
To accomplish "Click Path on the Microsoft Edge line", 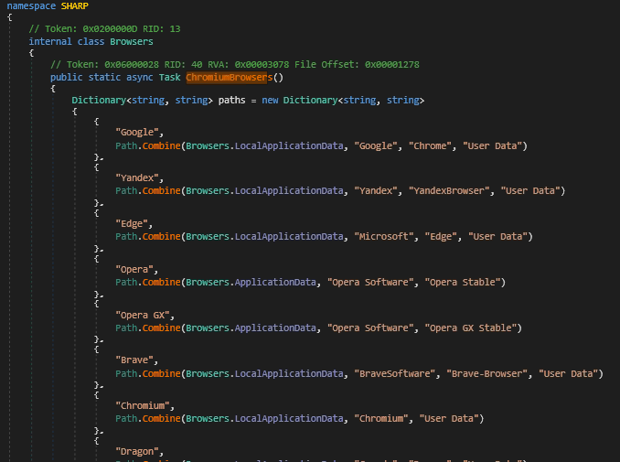I will (126, 237).
